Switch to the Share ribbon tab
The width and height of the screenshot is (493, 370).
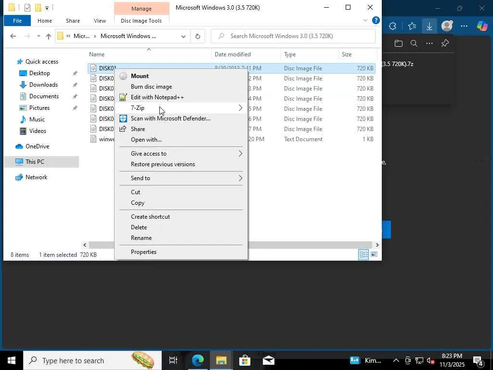pyautogui.click(x=73, y=21)
